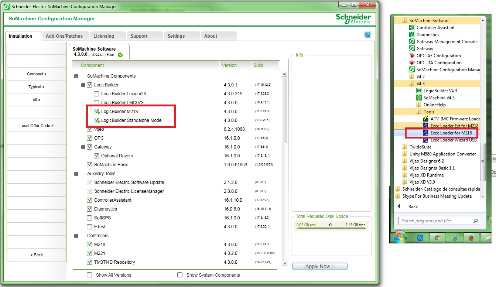Viewport: 496px width, 287px height.
Task: Enable LogicBuilder Lexium28 checkbox
Action: click(96, 94)
